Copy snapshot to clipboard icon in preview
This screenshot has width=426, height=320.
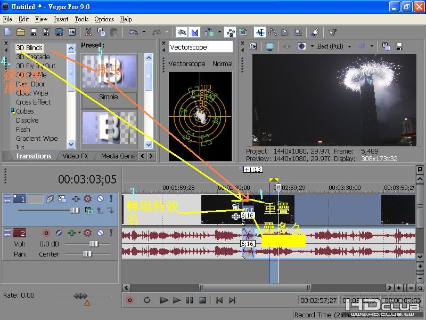386,46
